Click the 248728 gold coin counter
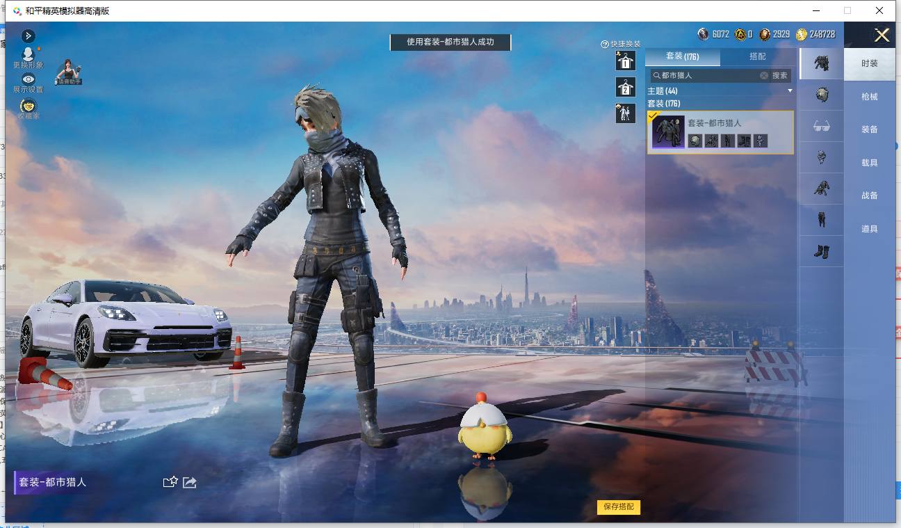Image resolution: width=901 pixels, height=528 pixels. tap(816, 34)
